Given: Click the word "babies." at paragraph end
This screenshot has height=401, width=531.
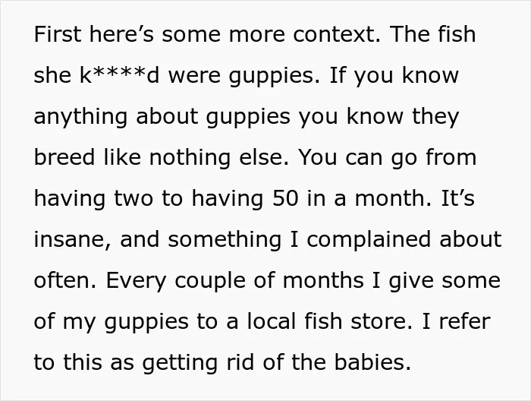Looking at the screenshot, I should pyautogui.click(x=372, y=362).
